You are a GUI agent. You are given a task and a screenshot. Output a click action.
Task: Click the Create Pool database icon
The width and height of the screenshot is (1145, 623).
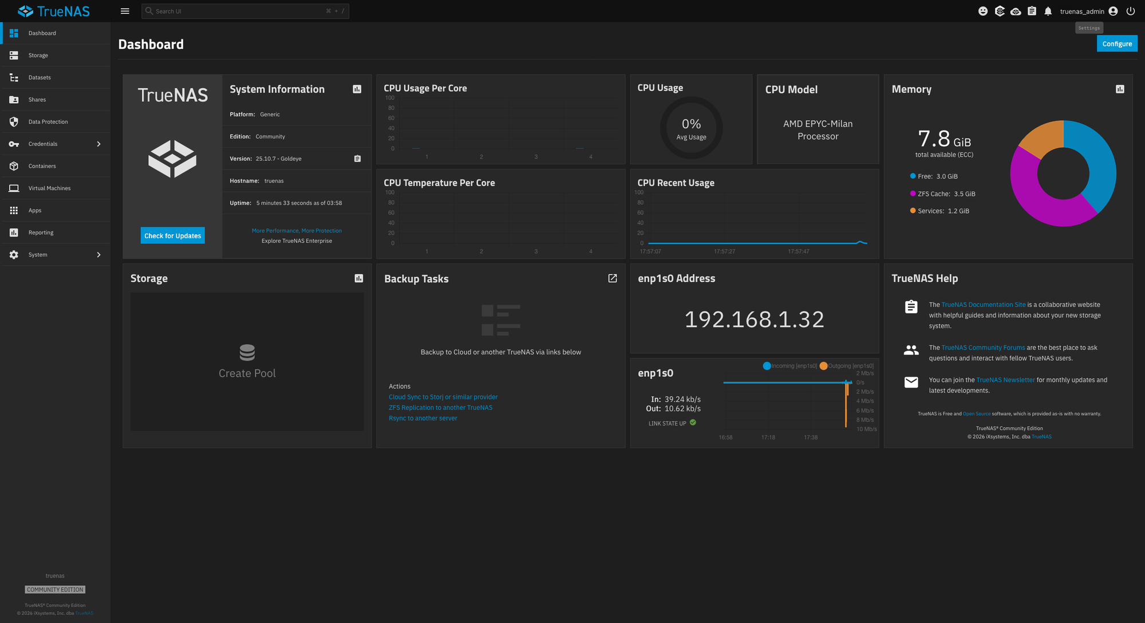pyautogui.click(x=247, y=352)
